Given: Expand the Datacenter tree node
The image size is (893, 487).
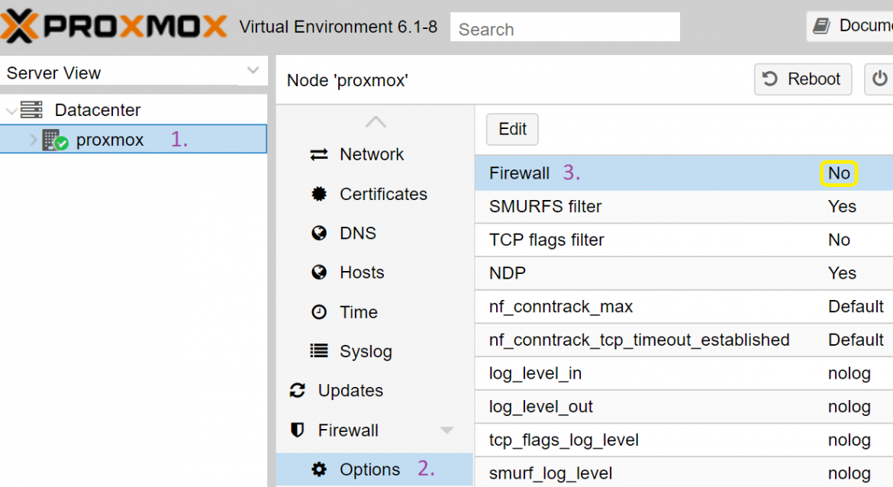Looking at the screenshot, I should click(11, 109).
